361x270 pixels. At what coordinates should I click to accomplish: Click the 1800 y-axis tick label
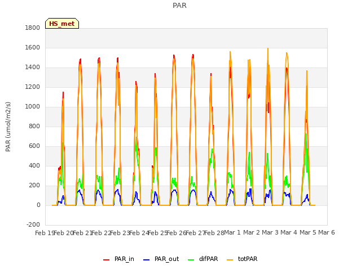coord(33,28)
